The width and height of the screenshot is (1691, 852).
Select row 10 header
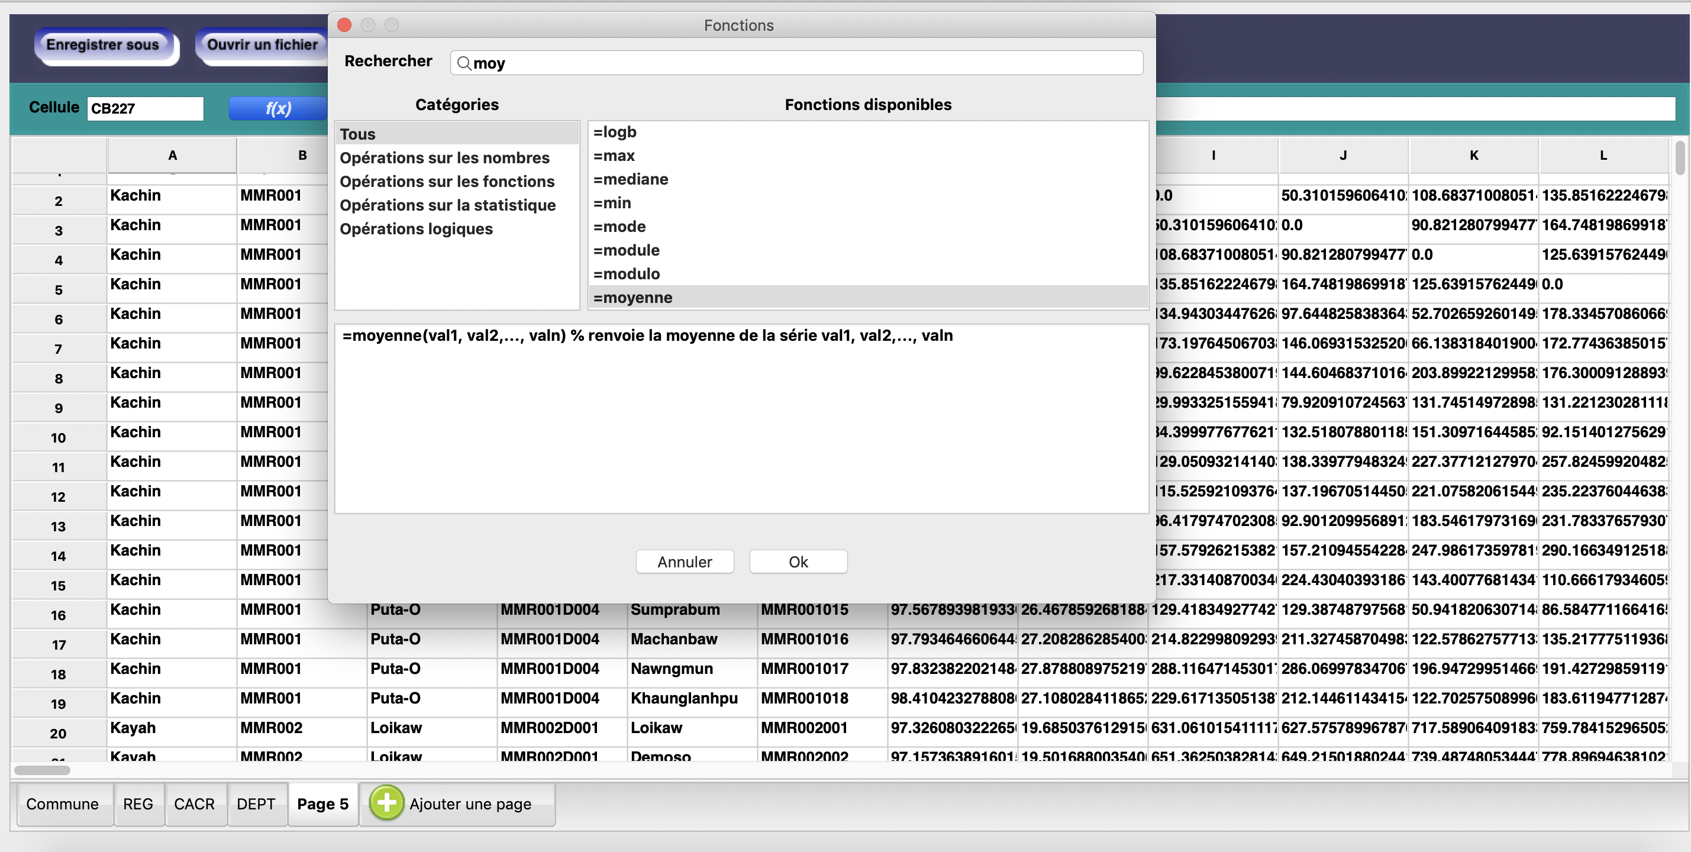[x=59, y=438]
